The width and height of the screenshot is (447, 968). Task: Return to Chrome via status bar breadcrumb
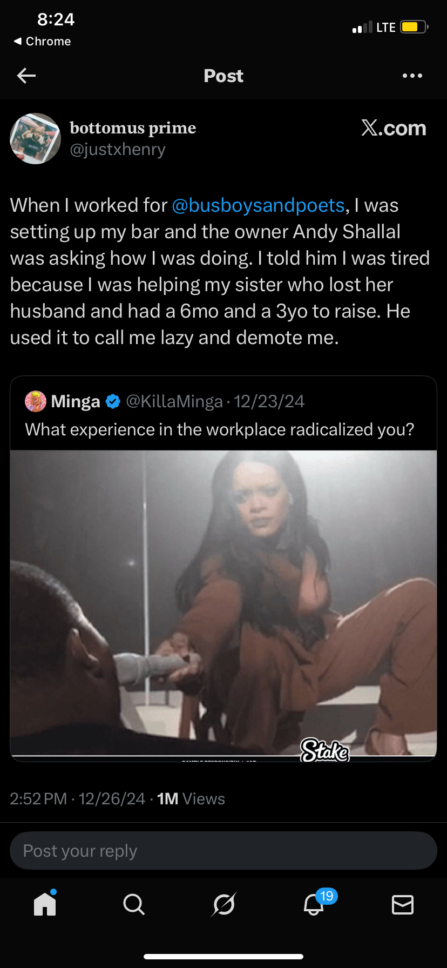tap(42, 42)
